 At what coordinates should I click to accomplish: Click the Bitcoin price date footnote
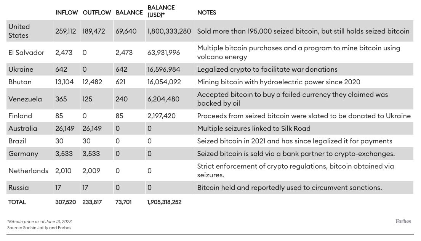[40, 222]
